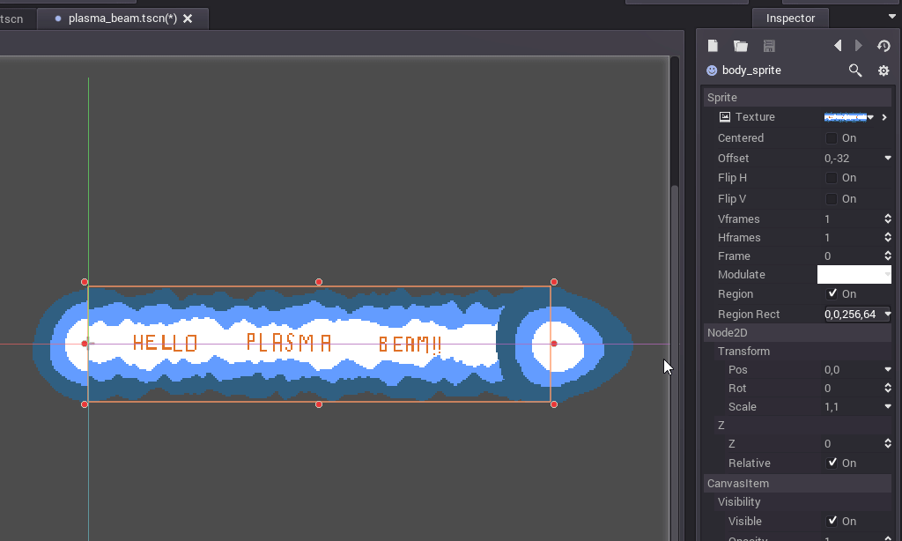Click the Offset value 0,-32
This screenshot has width=902, height=541.
click(837, 159)
